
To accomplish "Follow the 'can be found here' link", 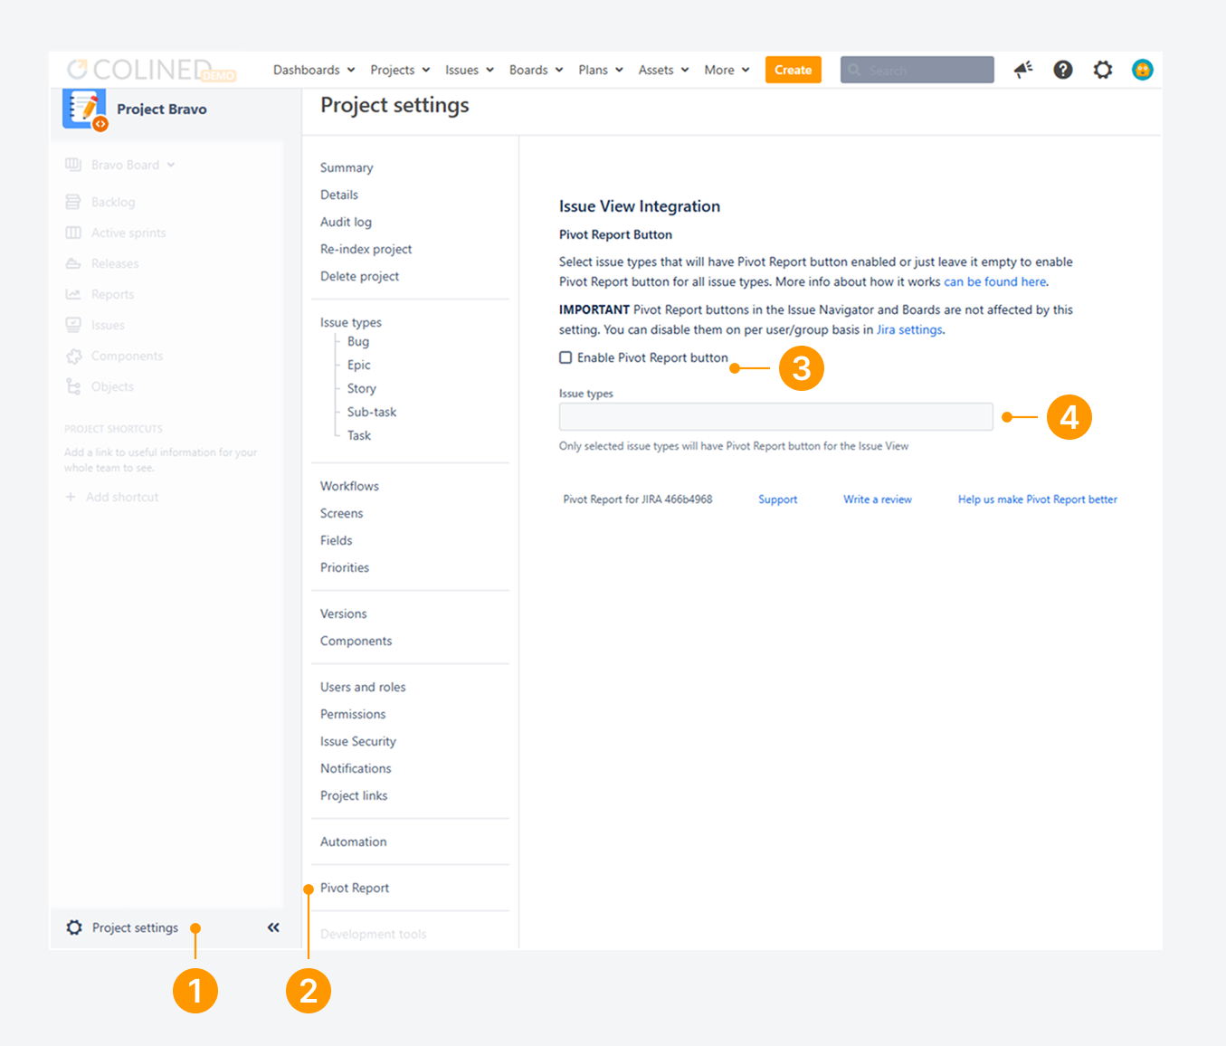I will 995,281.
